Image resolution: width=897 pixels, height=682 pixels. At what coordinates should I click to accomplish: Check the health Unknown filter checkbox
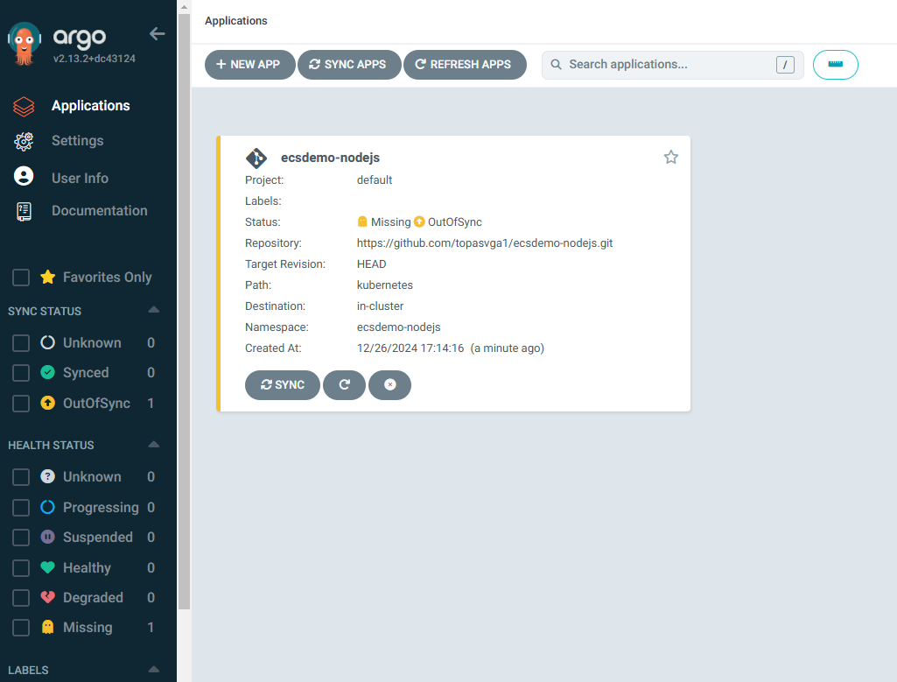pyautogui.click(x=21, y=477)
